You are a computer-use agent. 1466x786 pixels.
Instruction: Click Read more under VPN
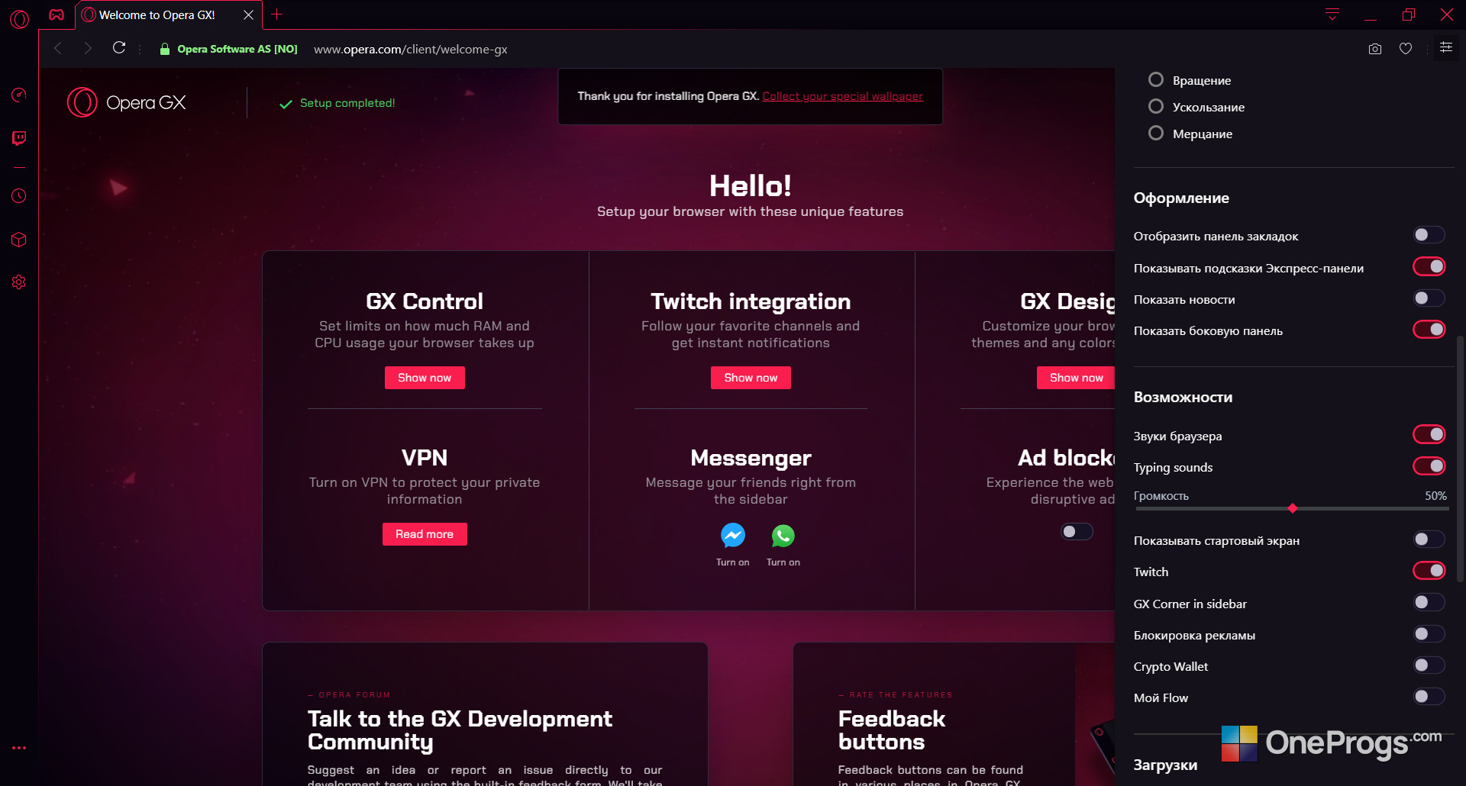point(425,534)
